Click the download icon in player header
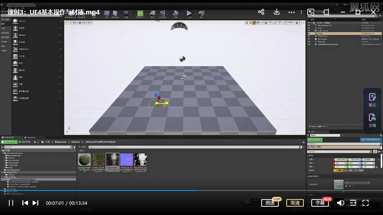This screenshot has width=383, height=215. tap(276, 12)
